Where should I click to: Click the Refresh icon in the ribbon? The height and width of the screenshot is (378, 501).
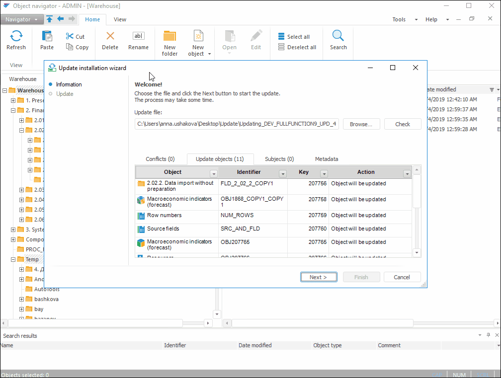[x=16, y=36]
